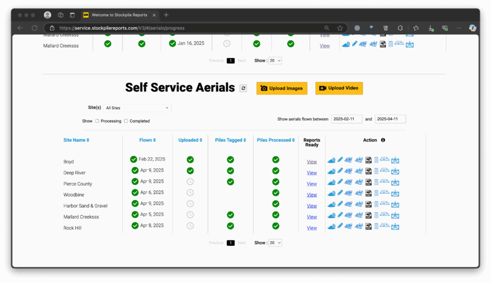491x282 pixels.
Task: Click the envelope download icon for Rock Hill
Action: (395, 226)
